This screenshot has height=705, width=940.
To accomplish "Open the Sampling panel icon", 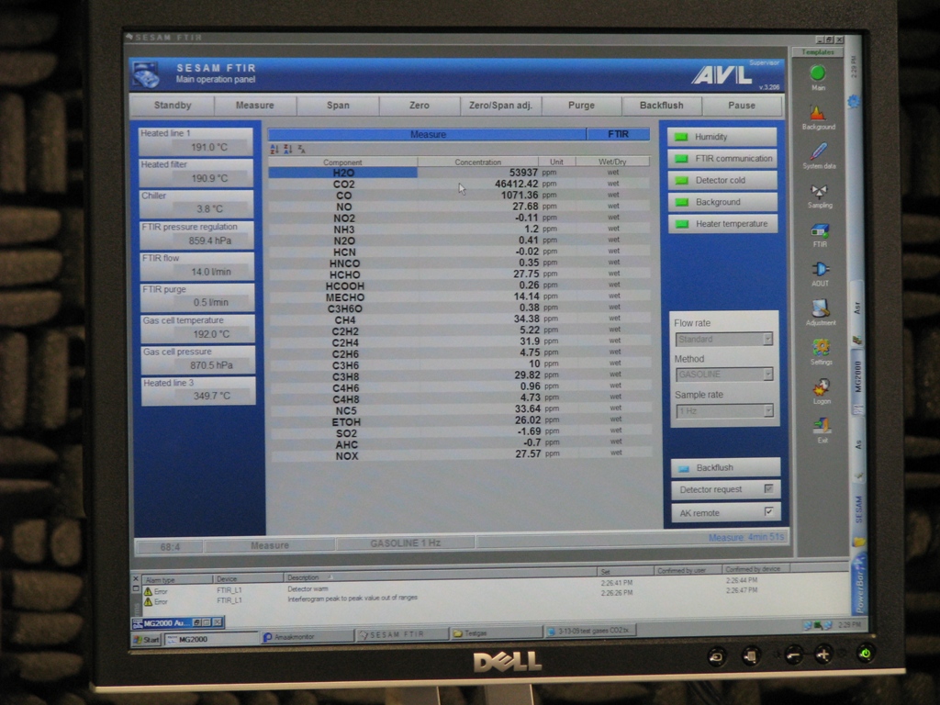I will click(820, 192).
